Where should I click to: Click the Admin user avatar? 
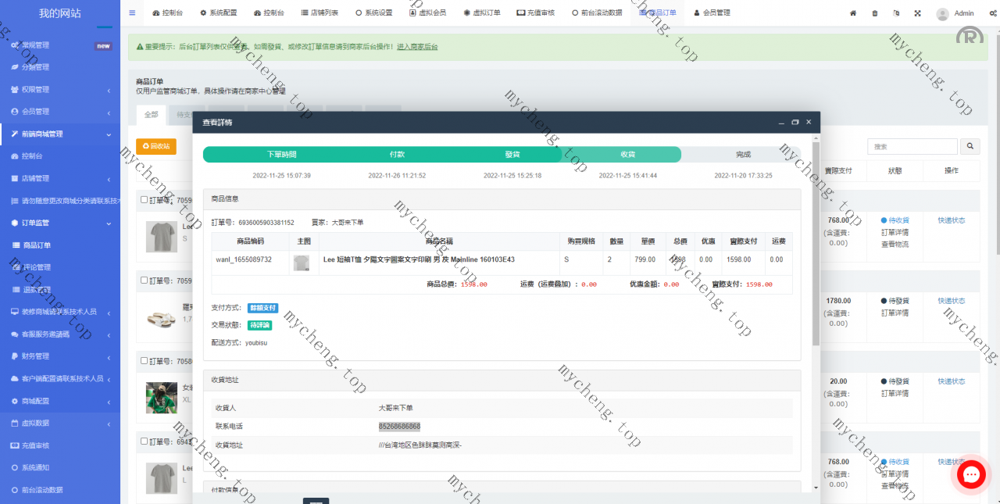tap(943, 13)
